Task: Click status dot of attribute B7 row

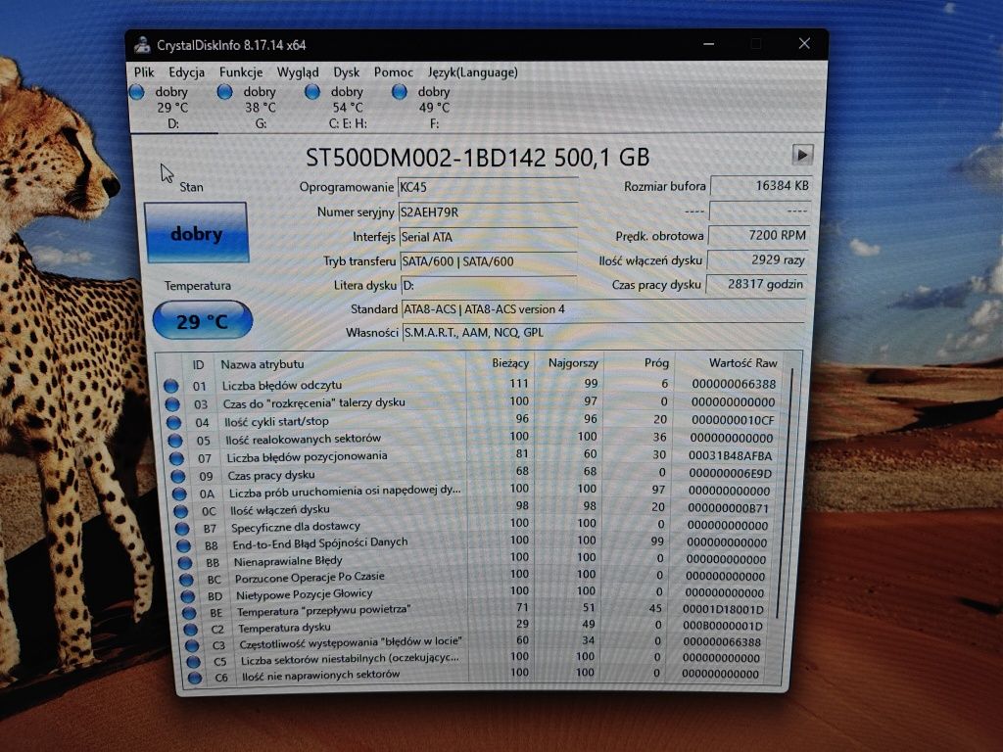Action: coord(182,529)
